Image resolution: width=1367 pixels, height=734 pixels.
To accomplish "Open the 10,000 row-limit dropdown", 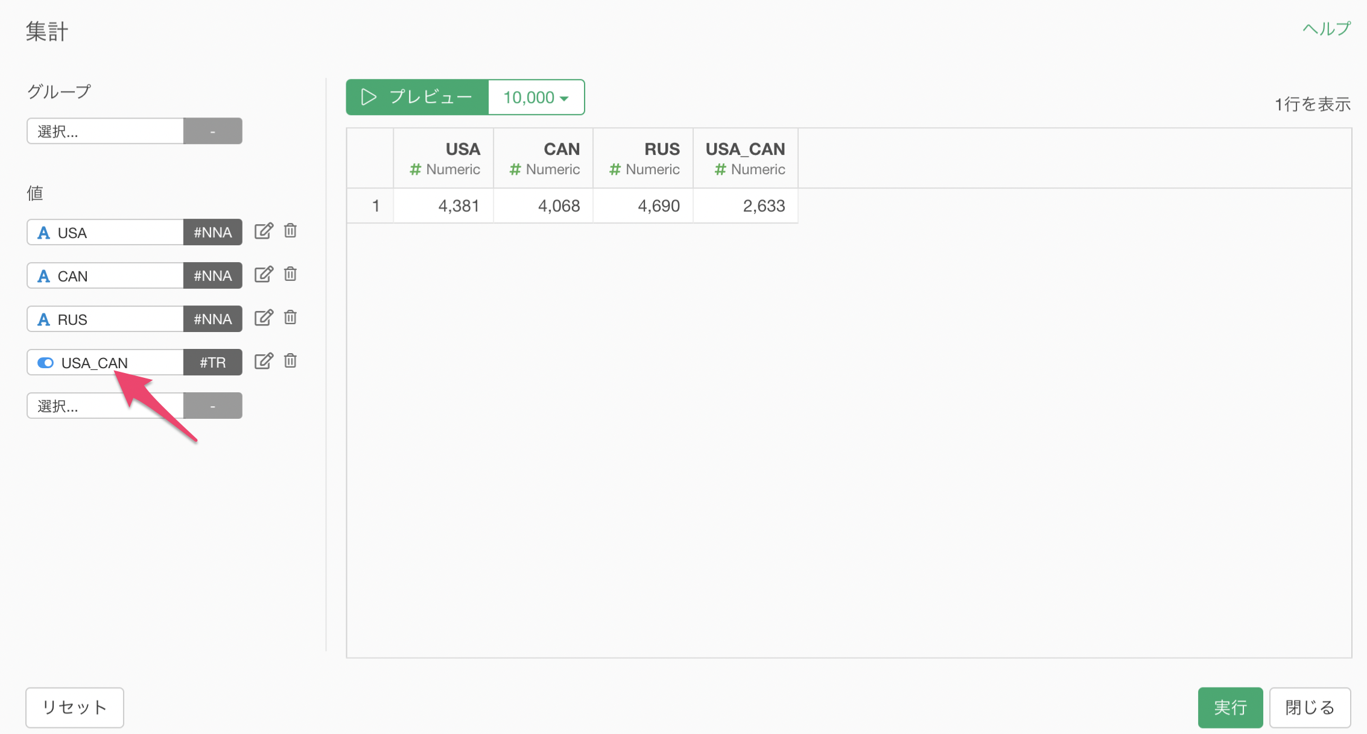I will tap(536, 97).
